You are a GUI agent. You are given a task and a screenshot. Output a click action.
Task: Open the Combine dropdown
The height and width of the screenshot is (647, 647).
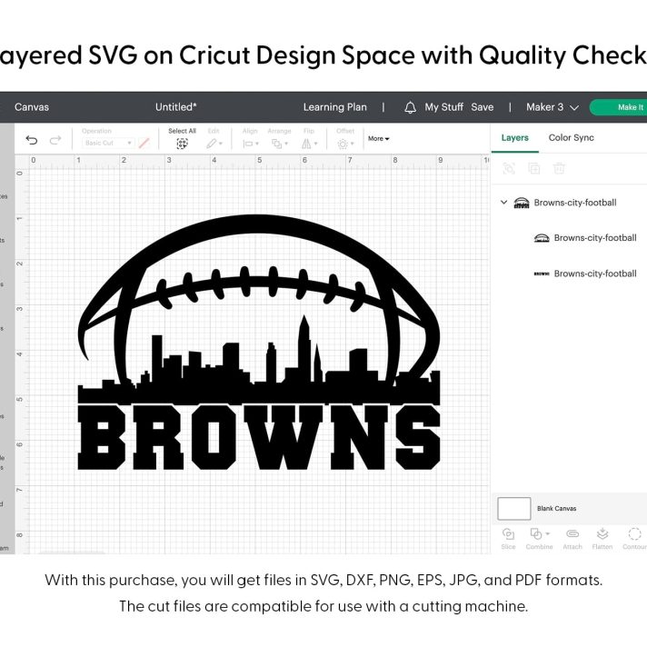(x=539, y=539)
